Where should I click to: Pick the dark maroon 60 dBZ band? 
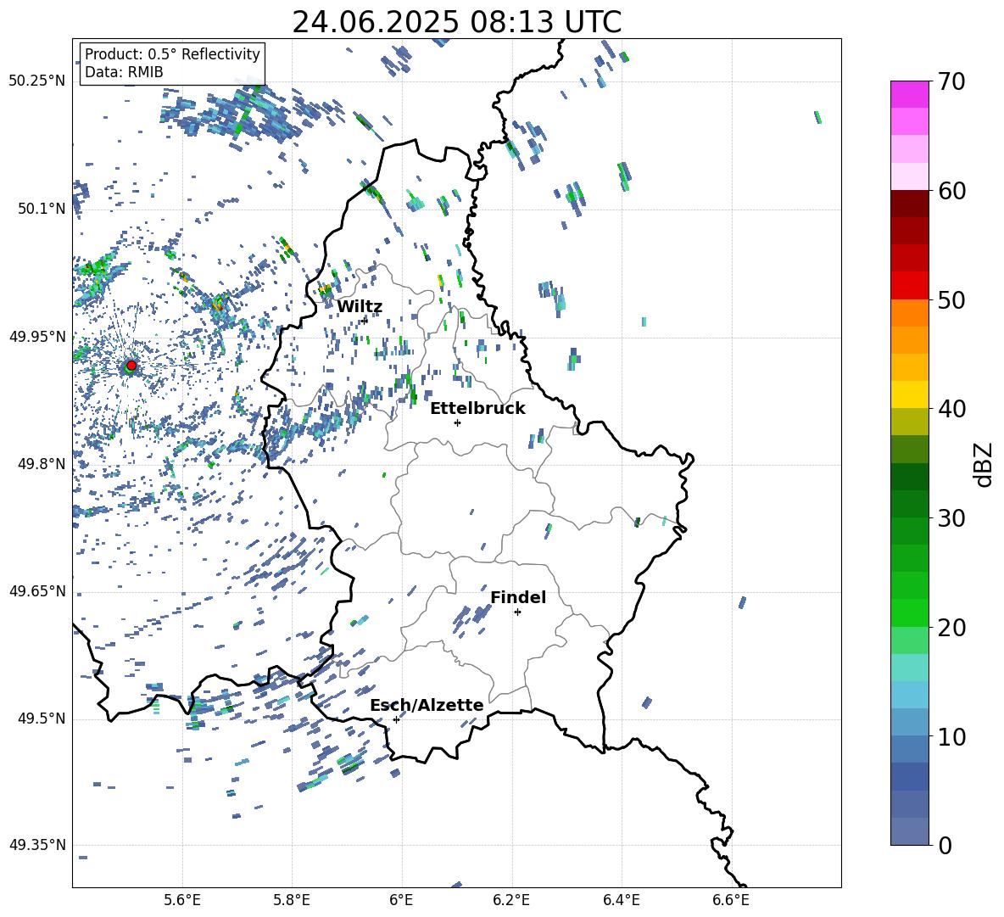[x=909, y=204]
